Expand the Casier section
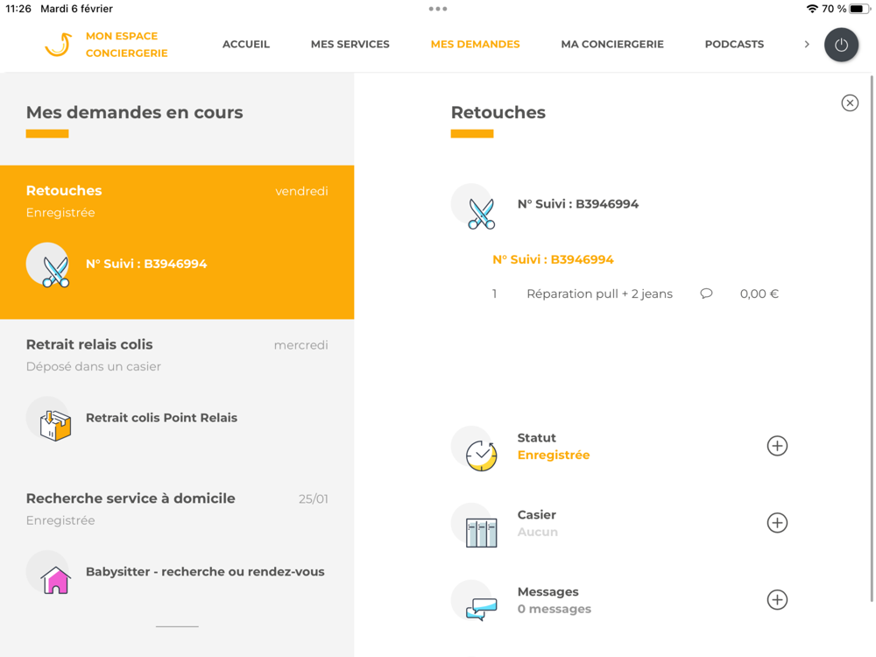This screenshot has height=657, width=876. pyautogui.click(x=777, y=523)
